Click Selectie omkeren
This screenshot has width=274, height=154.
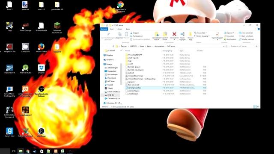(x=247, y=39)
